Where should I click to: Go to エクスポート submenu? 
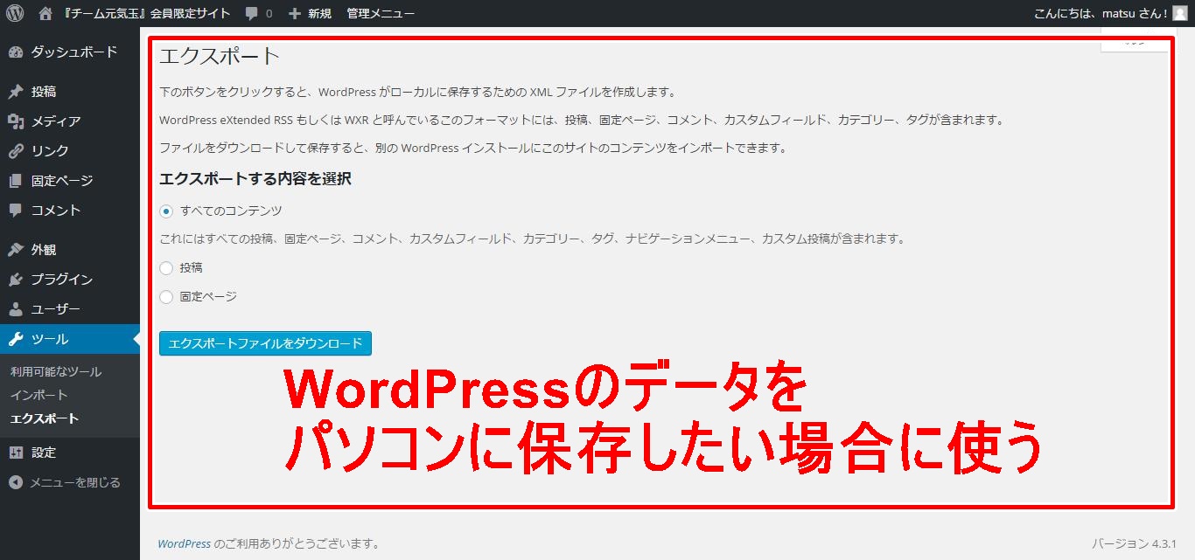click(x=45, y=418)
